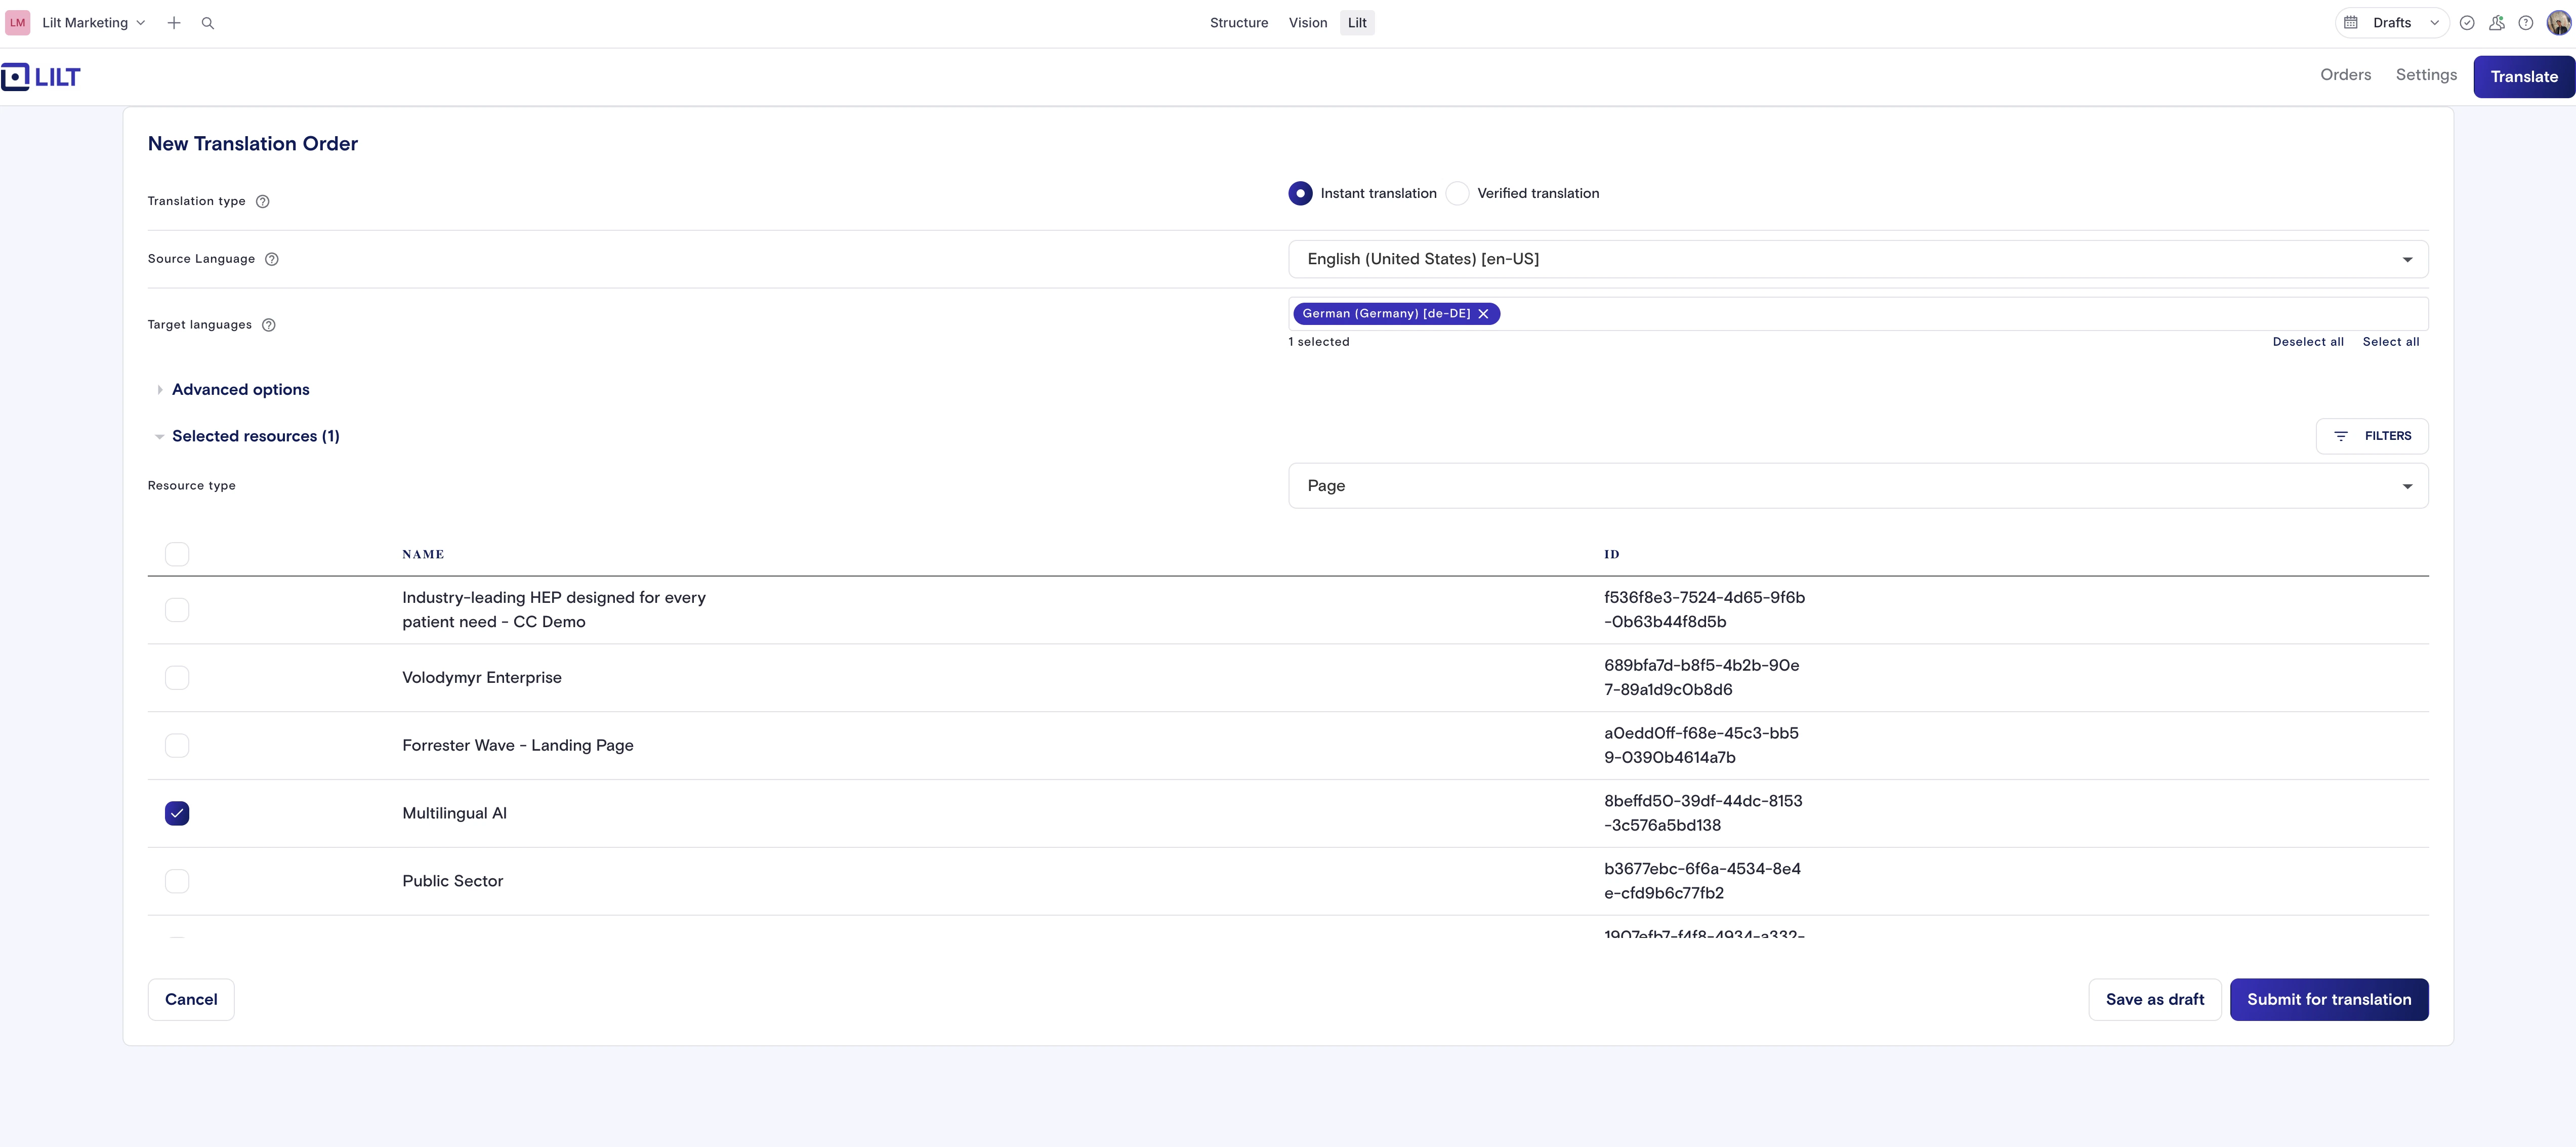Open search with the magnifier icon

pyautogui.click(x=208, y=23)
